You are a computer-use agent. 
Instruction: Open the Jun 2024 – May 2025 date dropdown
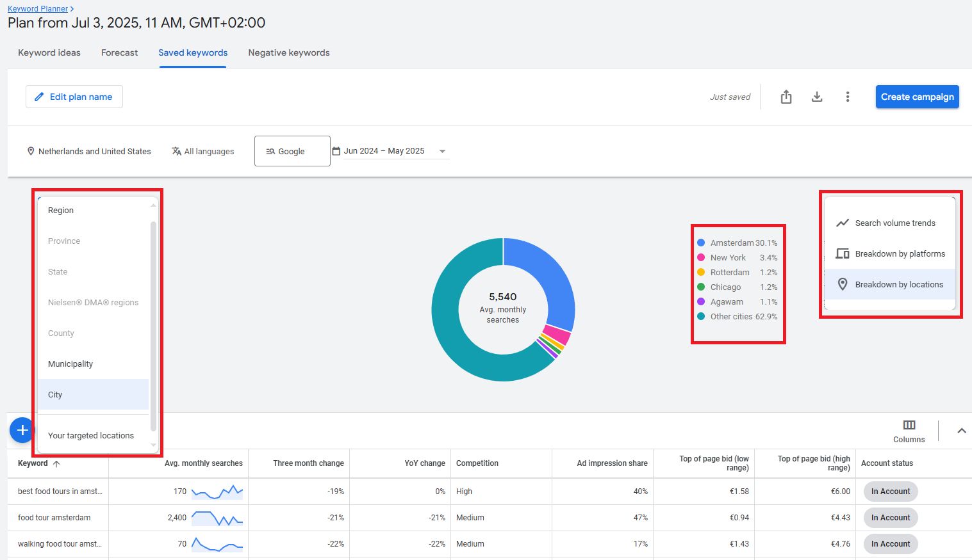442,150
